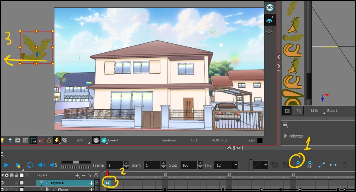Viewport: 356px width, 192px height.
Task: Click the Delete Keyframe (KF minus) button
Action: point(310,165)
